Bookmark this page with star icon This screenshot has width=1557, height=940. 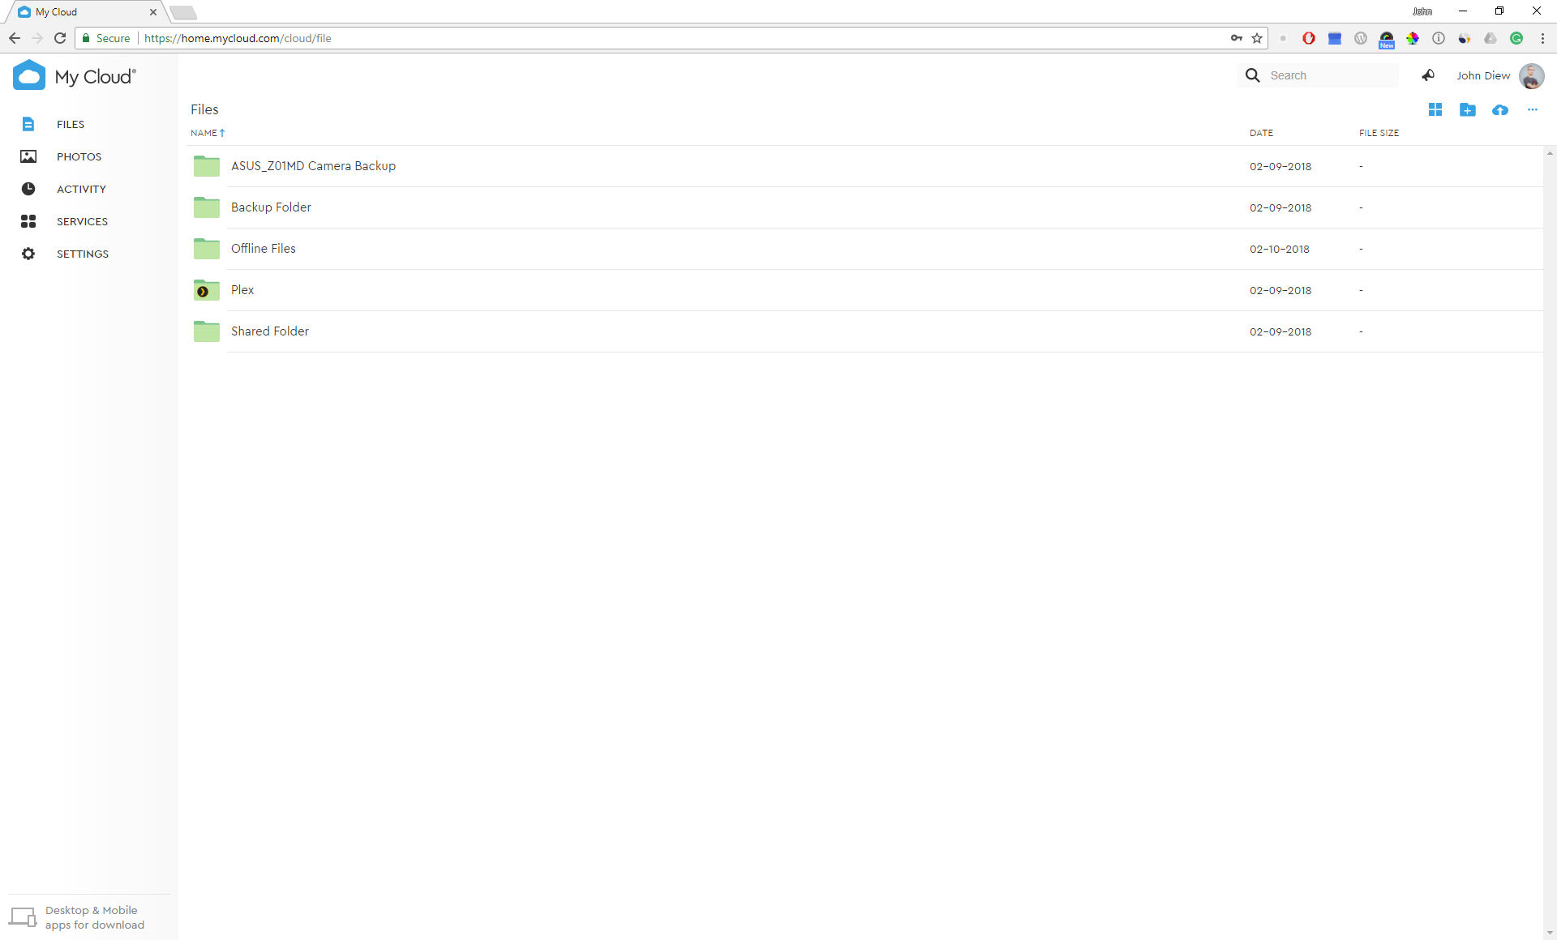point(1257,38)
